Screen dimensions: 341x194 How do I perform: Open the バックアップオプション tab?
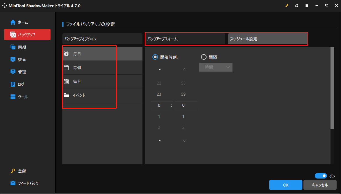pyautogui.click(x=102, y=39)
